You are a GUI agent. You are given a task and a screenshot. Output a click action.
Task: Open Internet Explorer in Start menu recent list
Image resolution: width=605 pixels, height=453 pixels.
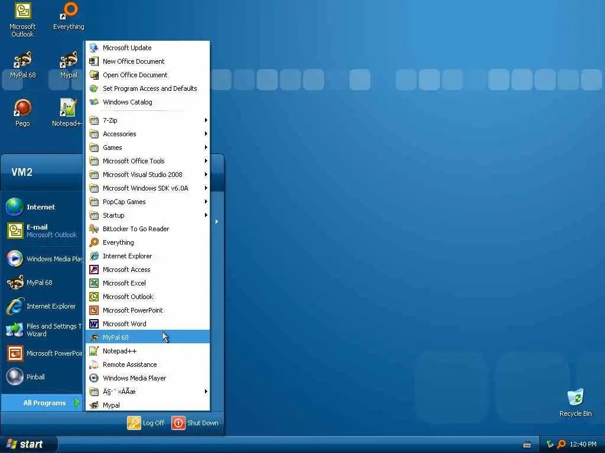point(43,306)
